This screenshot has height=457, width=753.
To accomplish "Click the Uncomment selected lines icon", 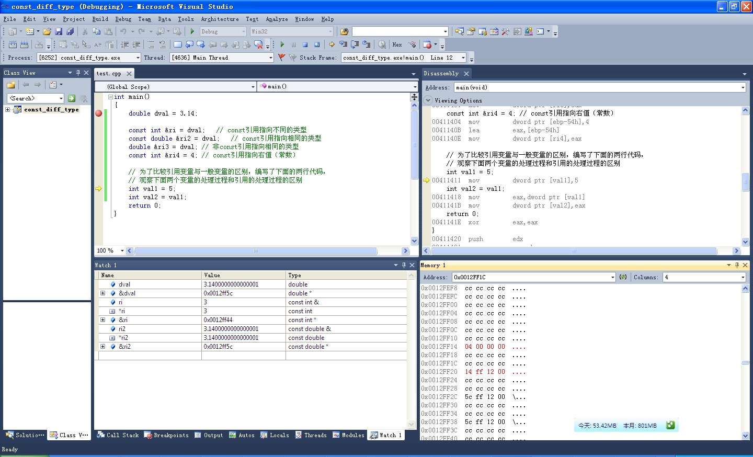I will pyautogui.click(x=163, y=44).
